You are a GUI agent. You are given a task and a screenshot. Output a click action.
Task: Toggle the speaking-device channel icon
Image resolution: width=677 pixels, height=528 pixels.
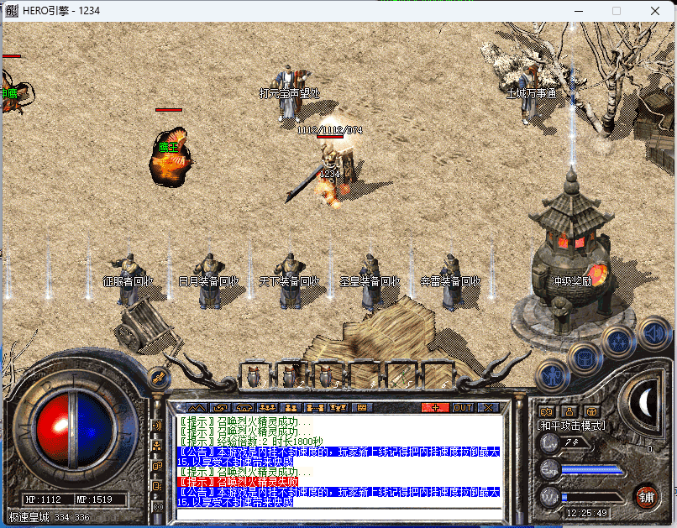point(157,487)
